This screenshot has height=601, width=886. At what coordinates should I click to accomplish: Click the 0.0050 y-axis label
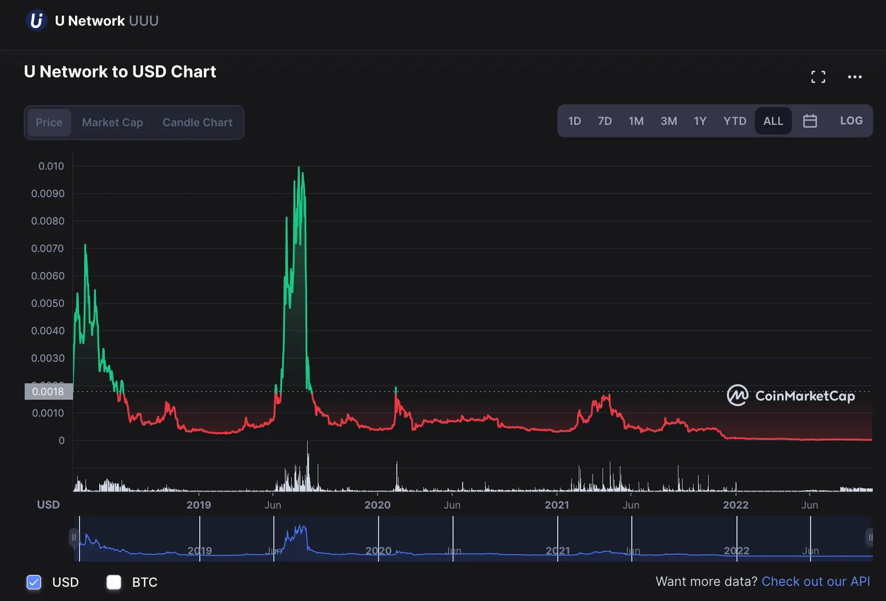click(x=48, y=304)
